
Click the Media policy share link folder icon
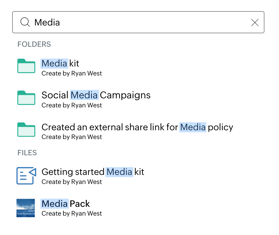pyautogui.click(x=26, y=129)
